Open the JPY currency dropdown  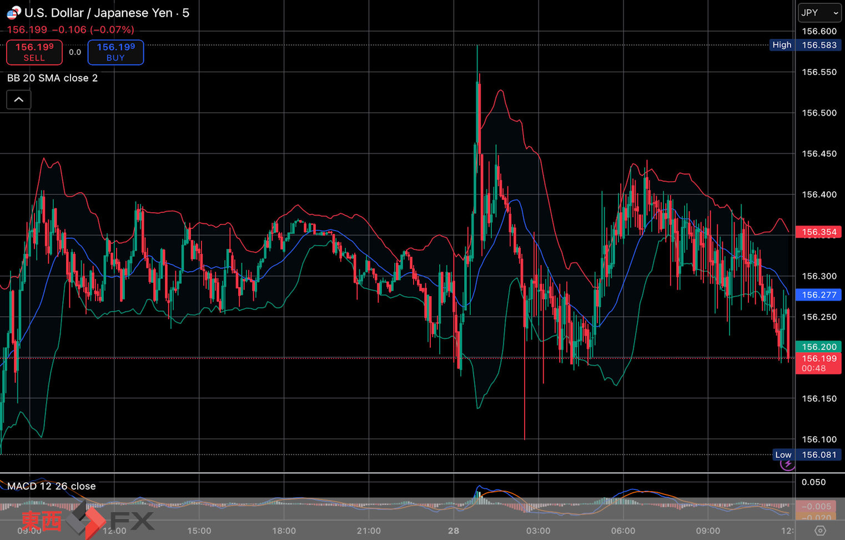[819, 13]
